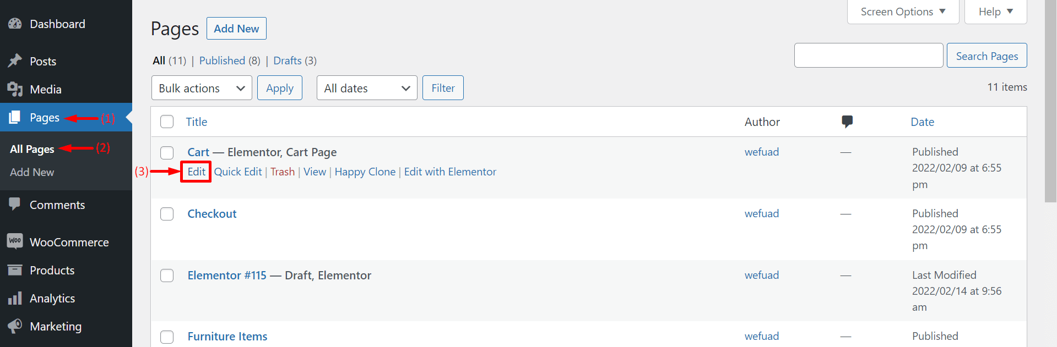Viewport: 1057px width, 347px height.
Task: Show only Drafts pages
Action: [288, 60]
